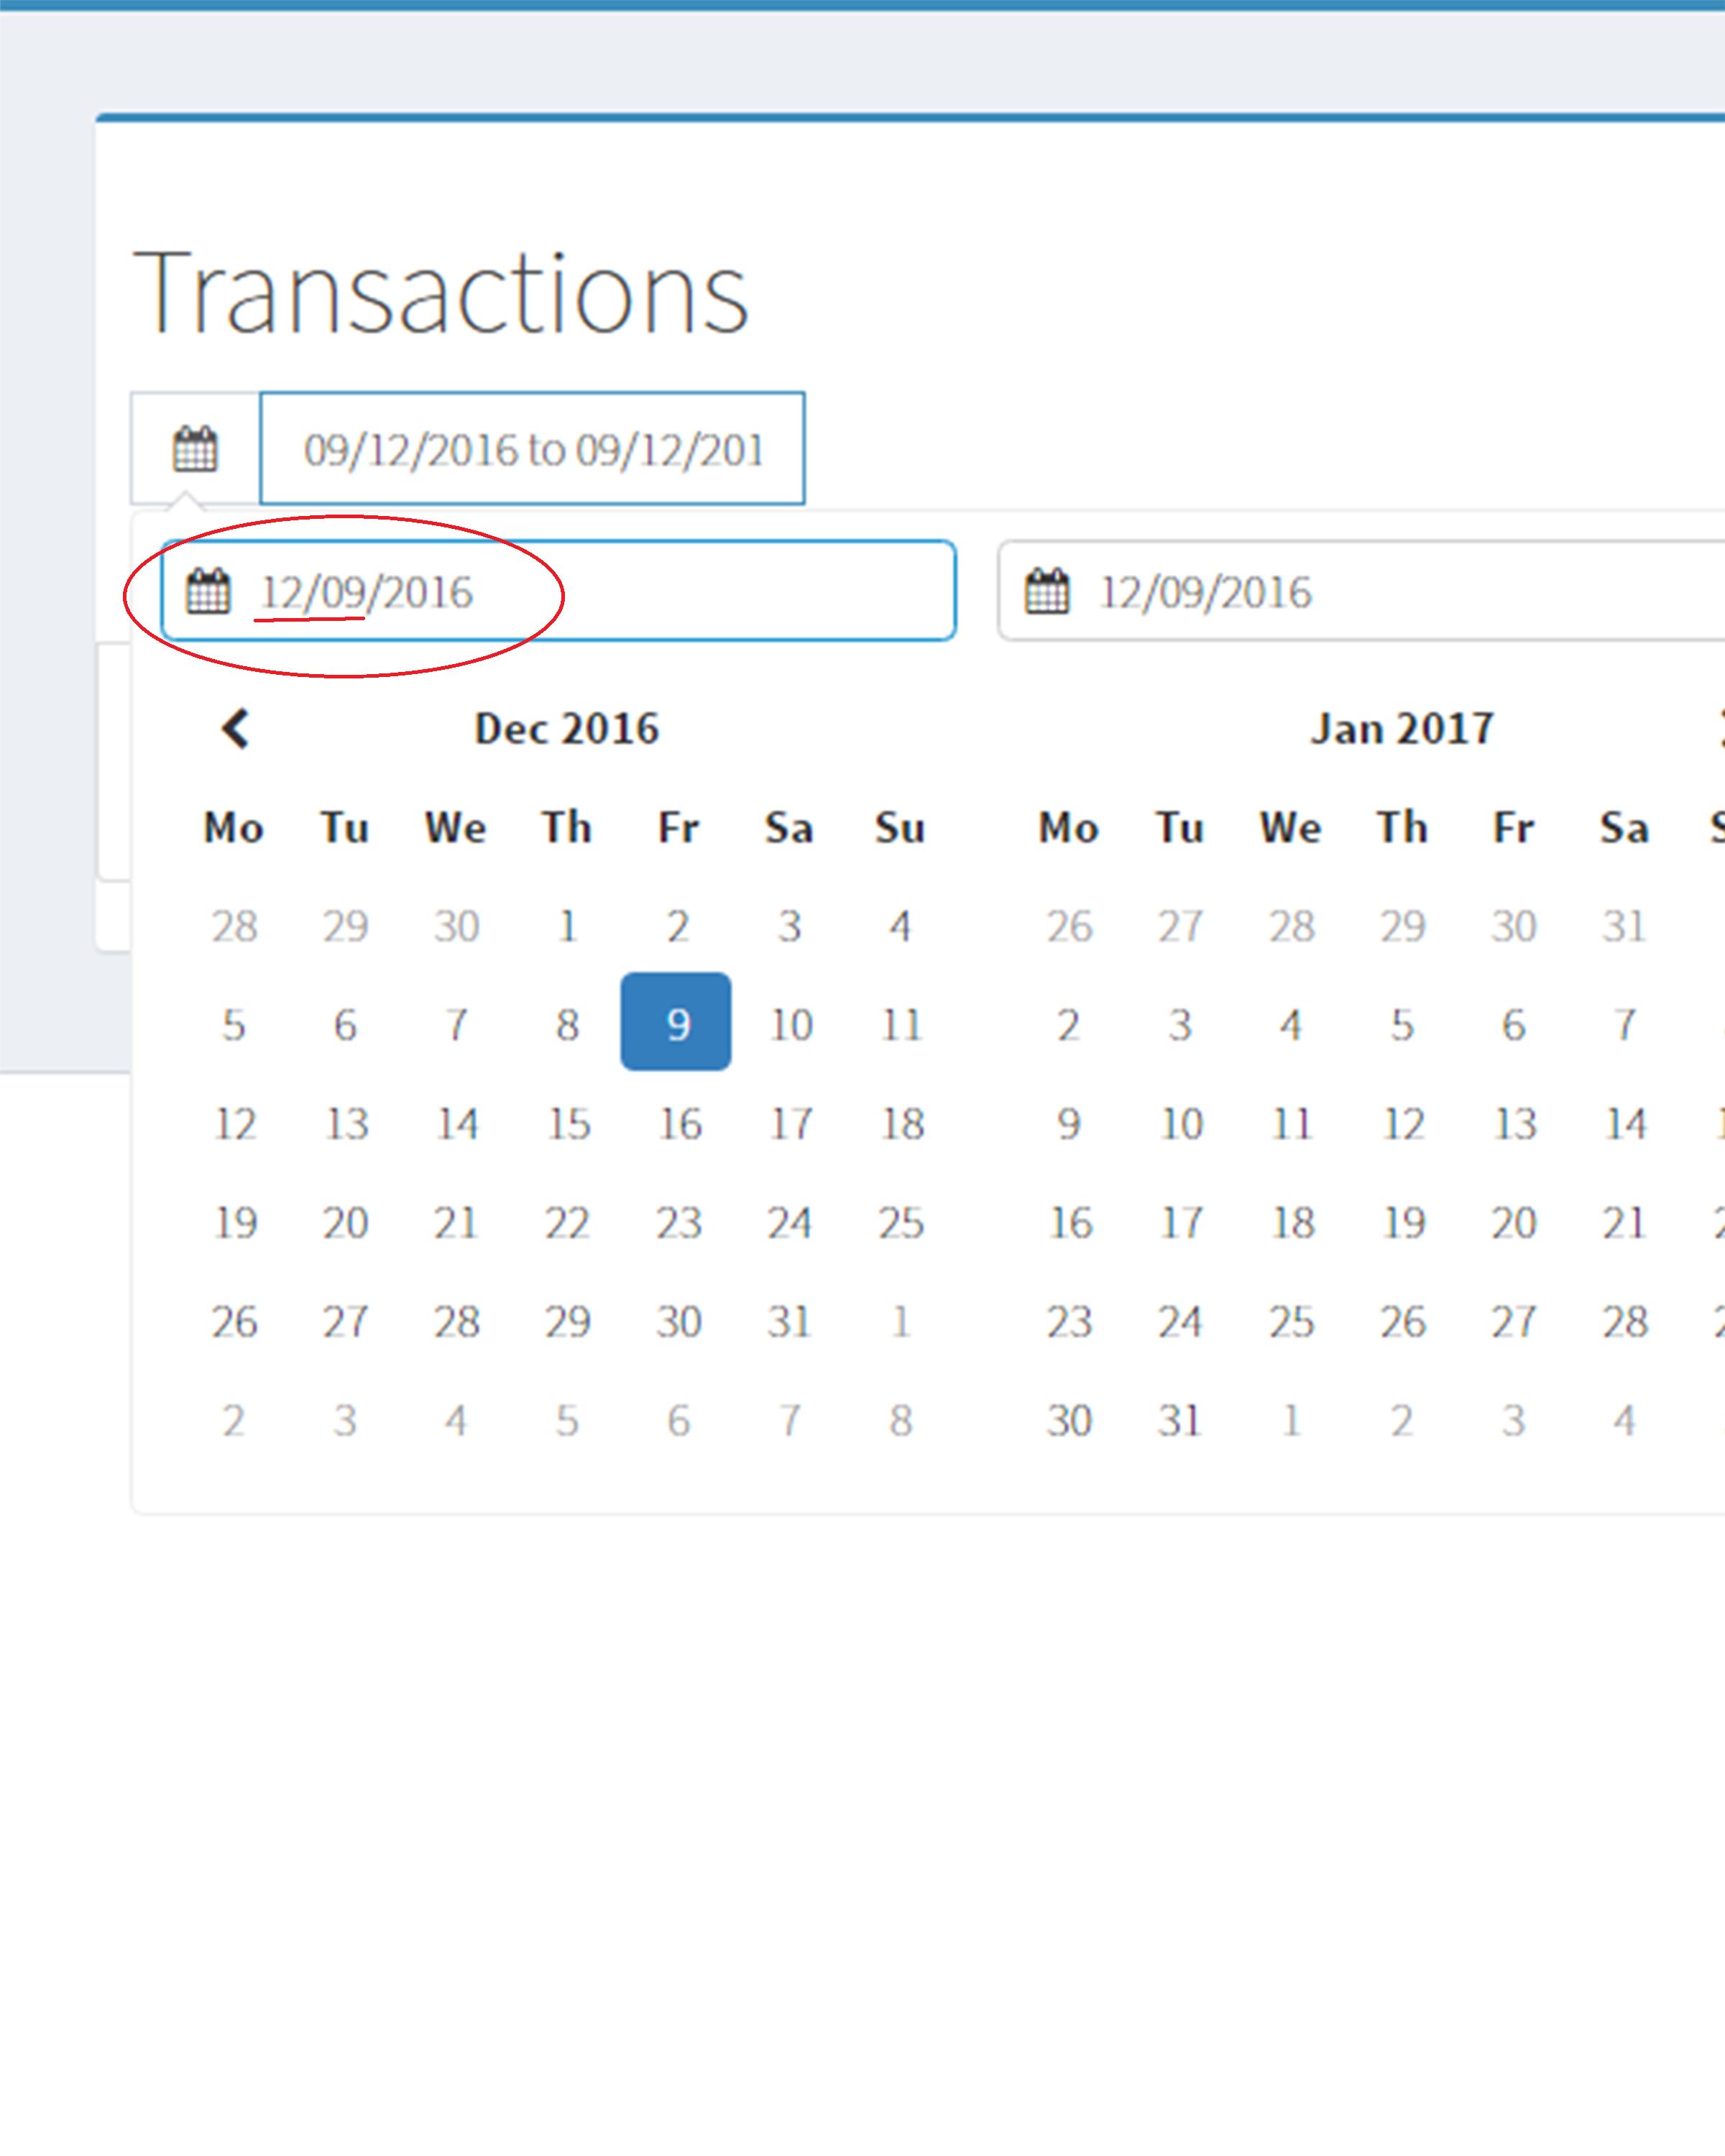Go to the previous month with the left chevron
This screenshot has width=1725, height=2156.
pyautogui.click(x=235, y=728)
